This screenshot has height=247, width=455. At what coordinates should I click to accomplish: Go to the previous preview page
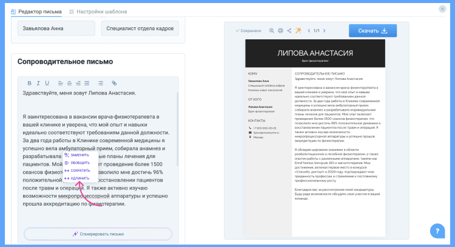[309, 30]
